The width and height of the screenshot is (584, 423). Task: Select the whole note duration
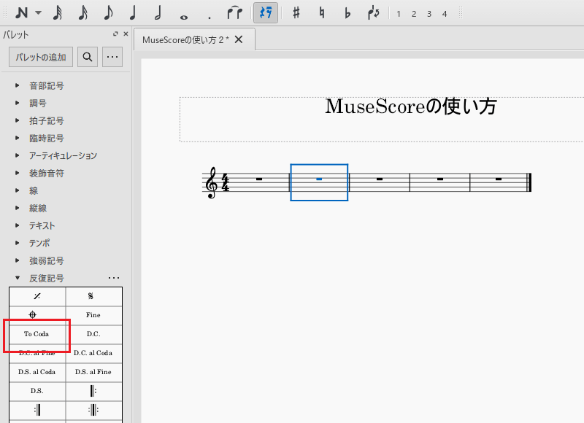pyautogui.click(x=183, y=16)
